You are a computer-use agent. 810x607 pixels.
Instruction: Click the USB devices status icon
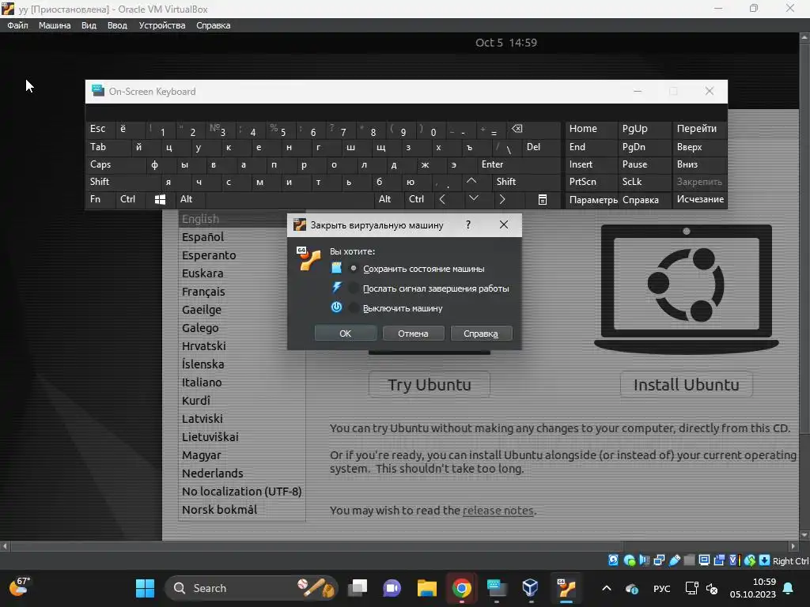tap(674, 560)
